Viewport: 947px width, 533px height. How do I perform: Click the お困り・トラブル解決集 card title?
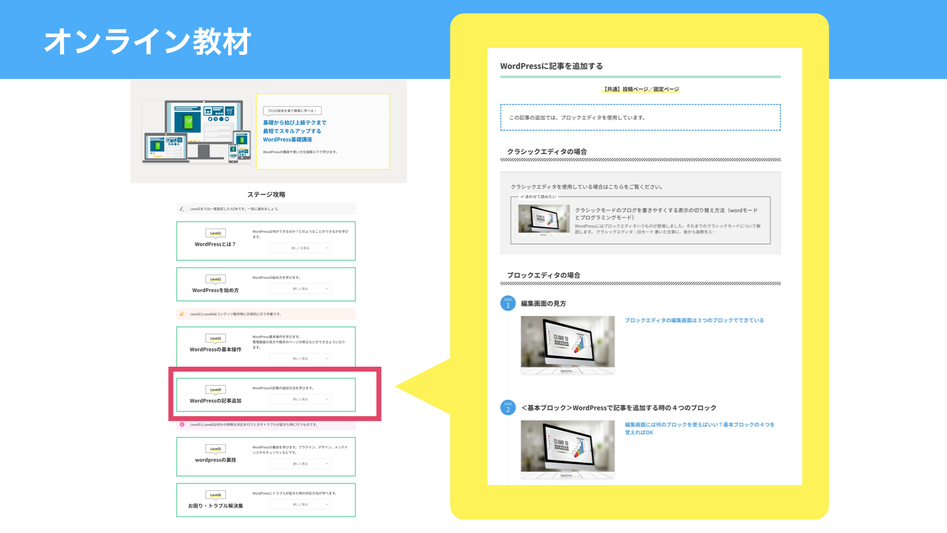(216, 506)
